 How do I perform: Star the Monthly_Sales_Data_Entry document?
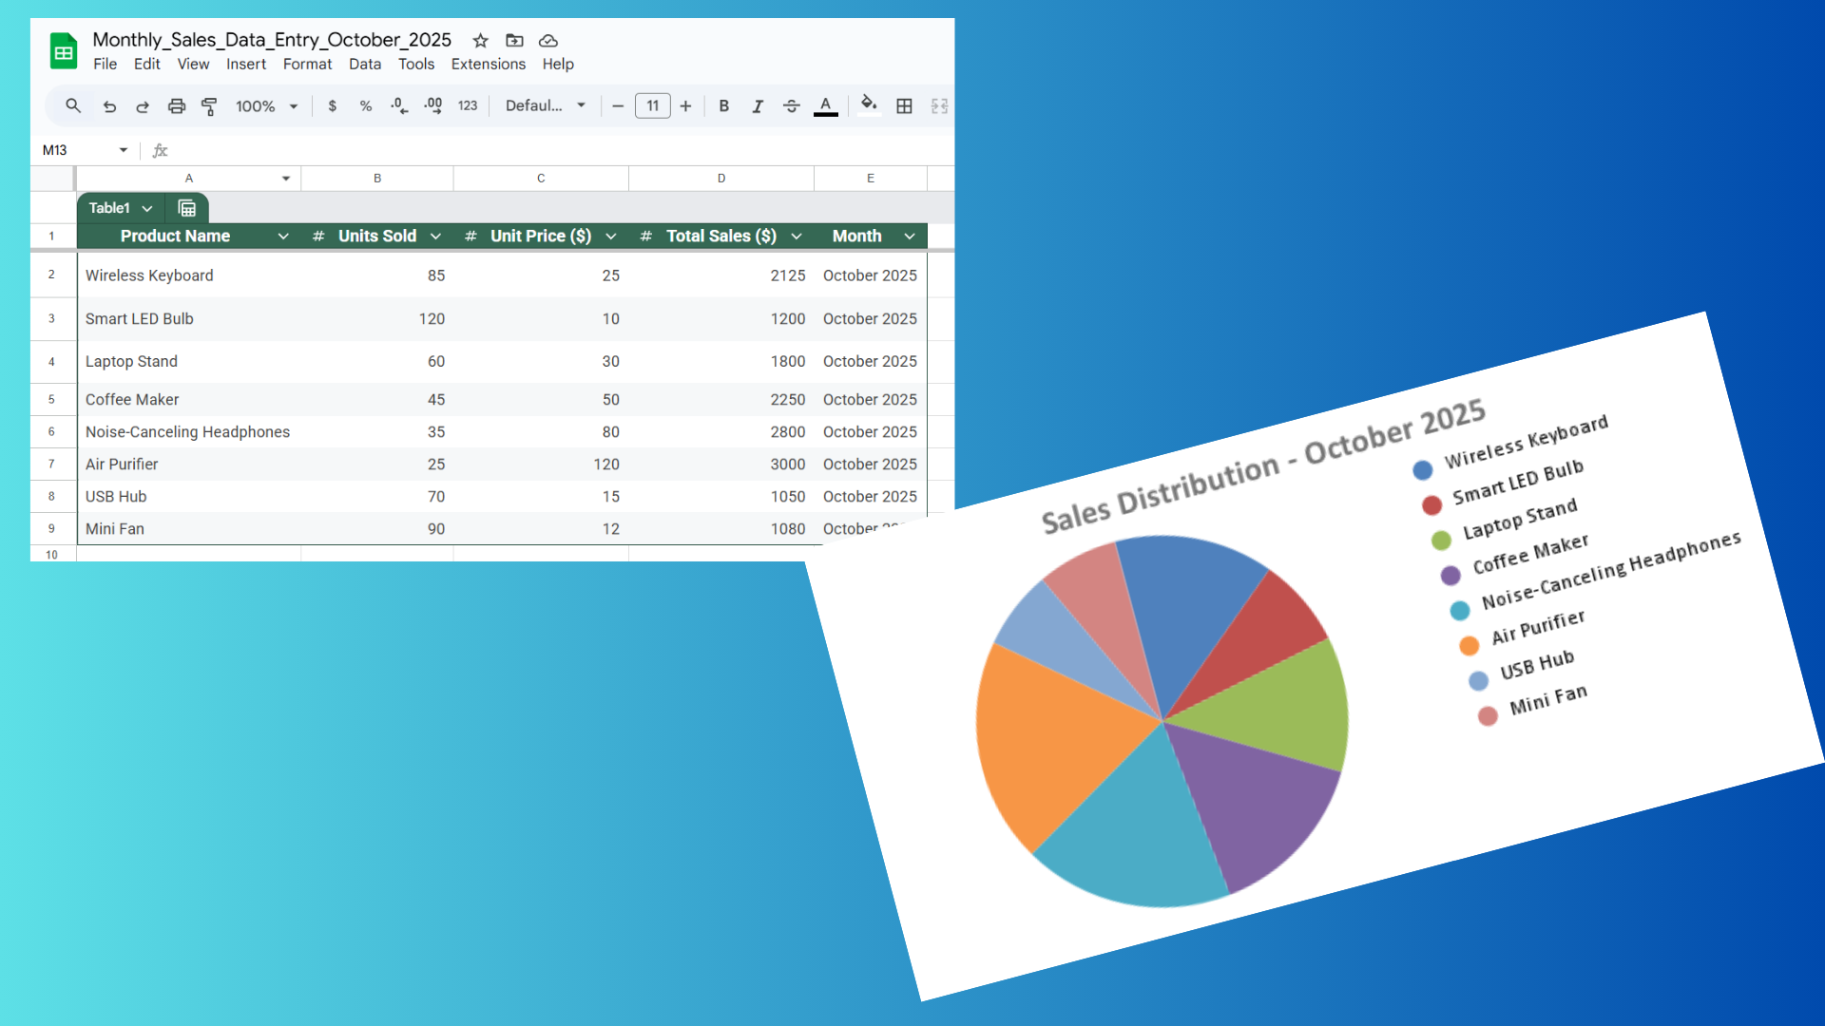point(480,40)
